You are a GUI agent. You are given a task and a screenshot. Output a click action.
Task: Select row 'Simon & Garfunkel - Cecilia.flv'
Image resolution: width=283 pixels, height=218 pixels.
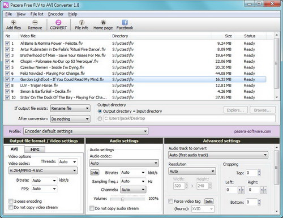pos(135,91)
